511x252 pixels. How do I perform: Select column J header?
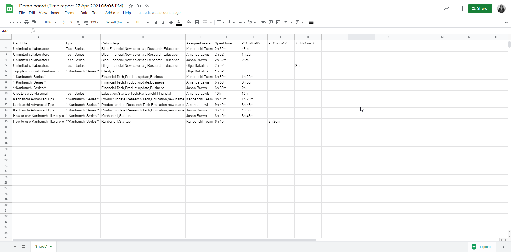(362, 37)
